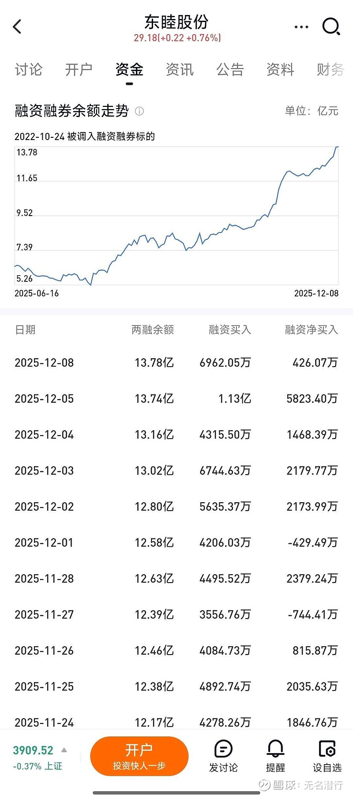The width and height of the screenshot is (353, 796).
Task: Tap the back arrow icon
Action: point(18,27)
